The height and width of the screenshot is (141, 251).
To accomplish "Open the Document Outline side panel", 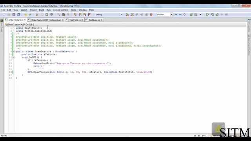I will (249, 45).
